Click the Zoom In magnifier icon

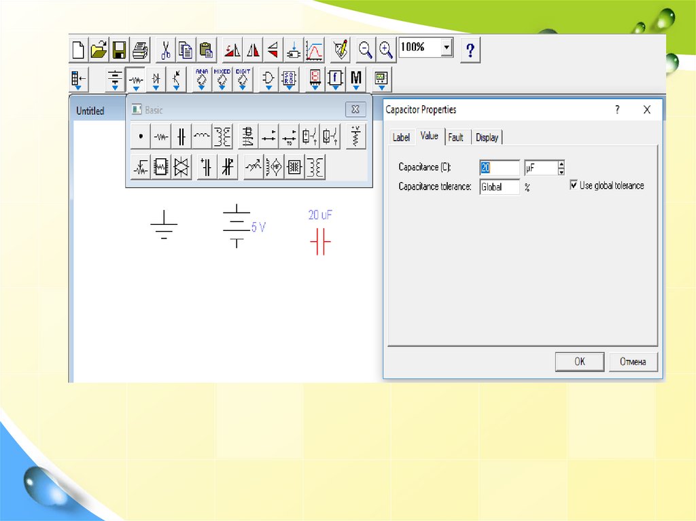point(386,50)
